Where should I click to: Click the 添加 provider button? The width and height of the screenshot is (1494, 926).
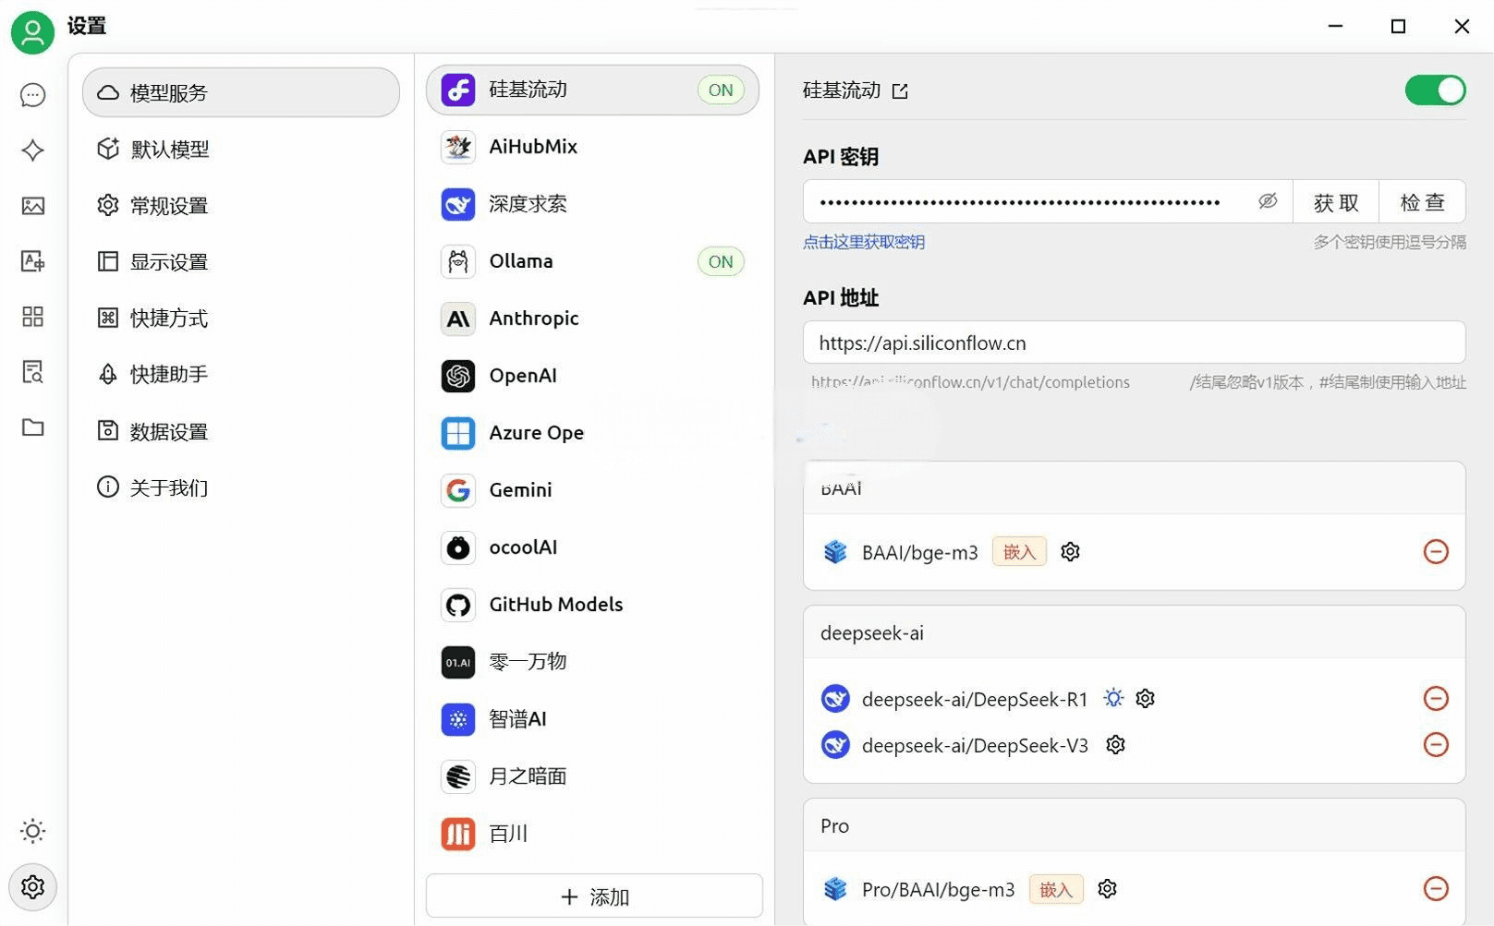click(x=594, y=896)
